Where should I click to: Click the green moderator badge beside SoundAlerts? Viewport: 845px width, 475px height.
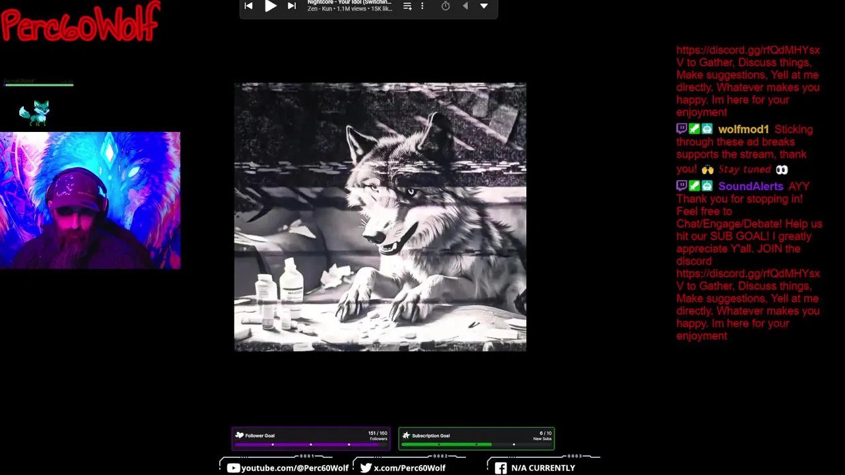tap(694, 186)
